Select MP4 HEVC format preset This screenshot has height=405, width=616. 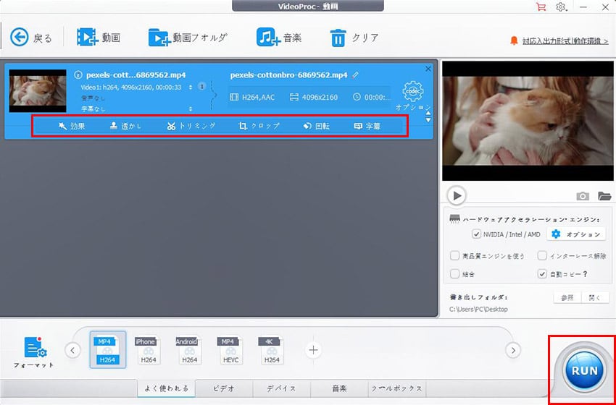click(x=230, y=350)
